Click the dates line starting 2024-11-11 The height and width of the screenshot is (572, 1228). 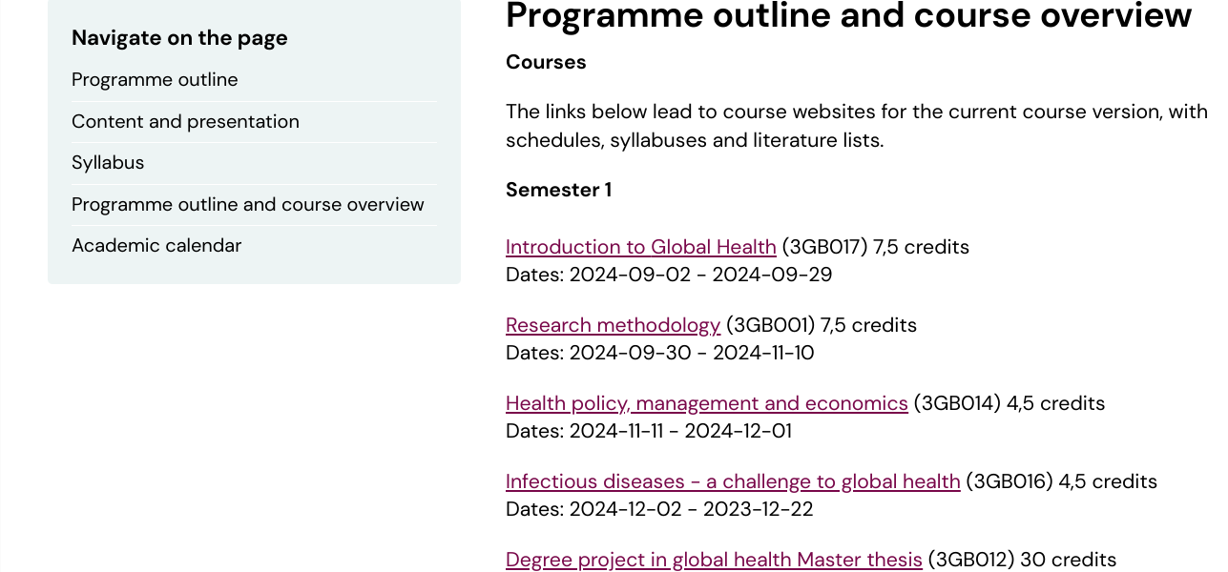tap(649, 431)
